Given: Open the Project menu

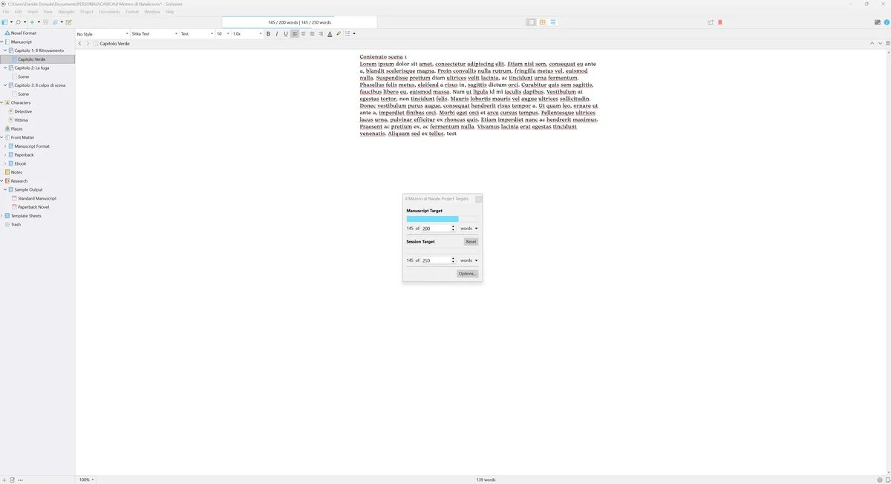Looking at the screenshot, I should click(87, 12).
